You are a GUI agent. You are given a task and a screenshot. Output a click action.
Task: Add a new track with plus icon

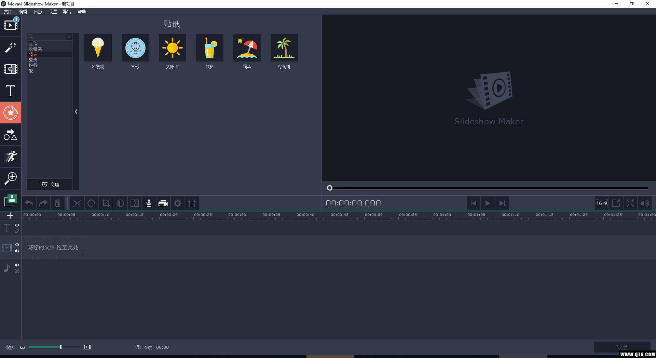tap(10, 216)
